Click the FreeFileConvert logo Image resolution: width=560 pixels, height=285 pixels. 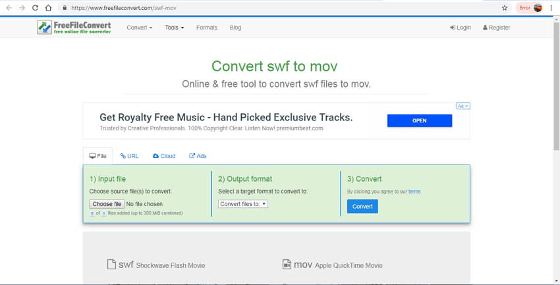[74, 28]
